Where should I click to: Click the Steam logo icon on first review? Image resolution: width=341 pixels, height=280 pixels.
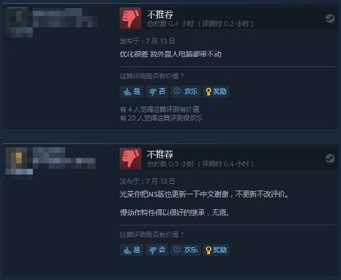(330, 19)
